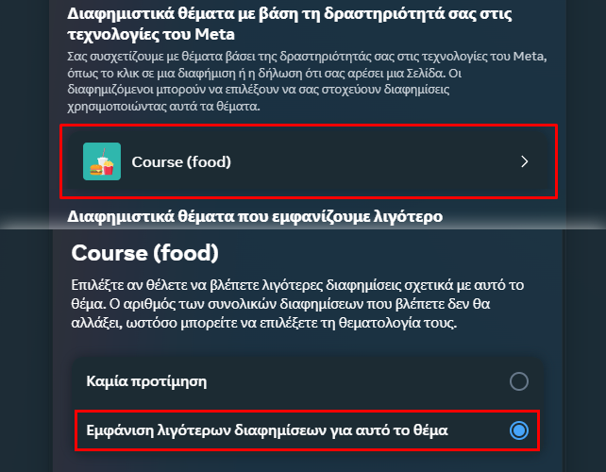Choose Εμφάνιση λιγότερων διαφημίσεων για αυτό το θέμα label
This screenshot has height=472, width=606.
[x=267, y=430]
